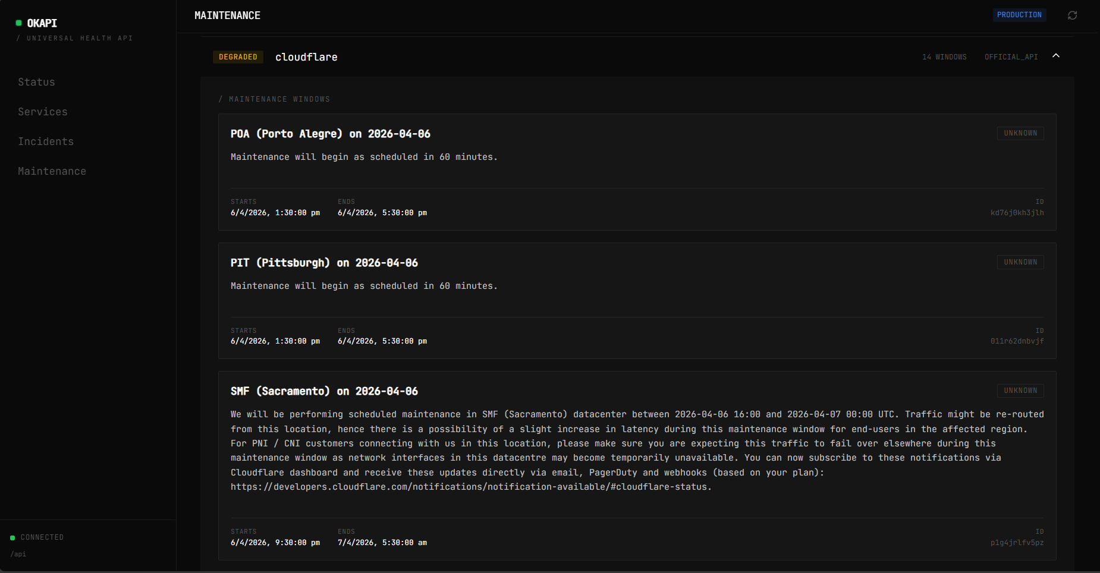Click the PRODUCTION environment badge
1100x573 pixels.
click(1019, 15)
